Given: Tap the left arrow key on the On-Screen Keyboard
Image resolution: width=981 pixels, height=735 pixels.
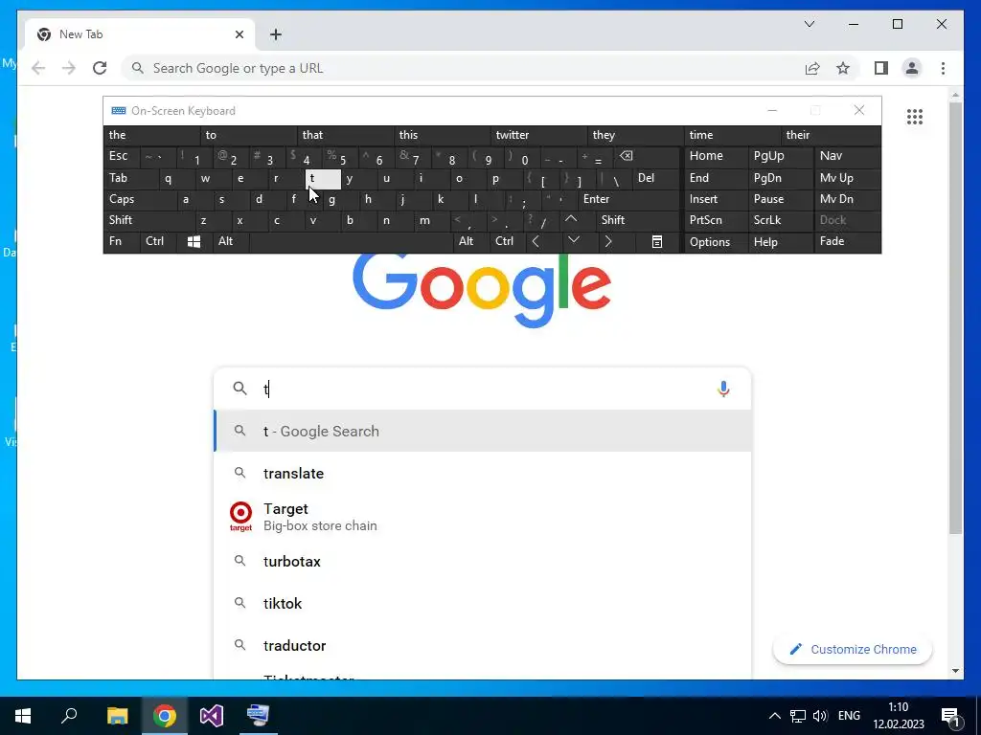Looking at the screenshot, I should 536,241.
